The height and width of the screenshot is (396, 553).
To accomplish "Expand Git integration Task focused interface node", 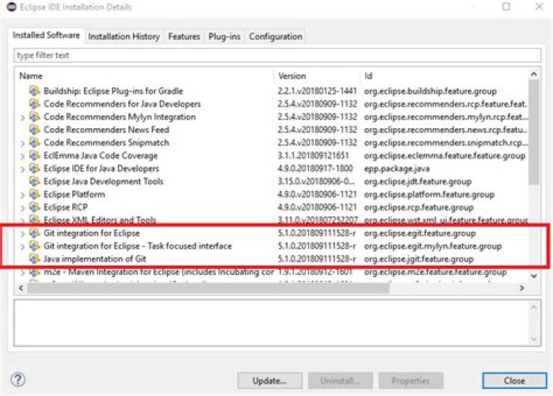I will point(22,247).
